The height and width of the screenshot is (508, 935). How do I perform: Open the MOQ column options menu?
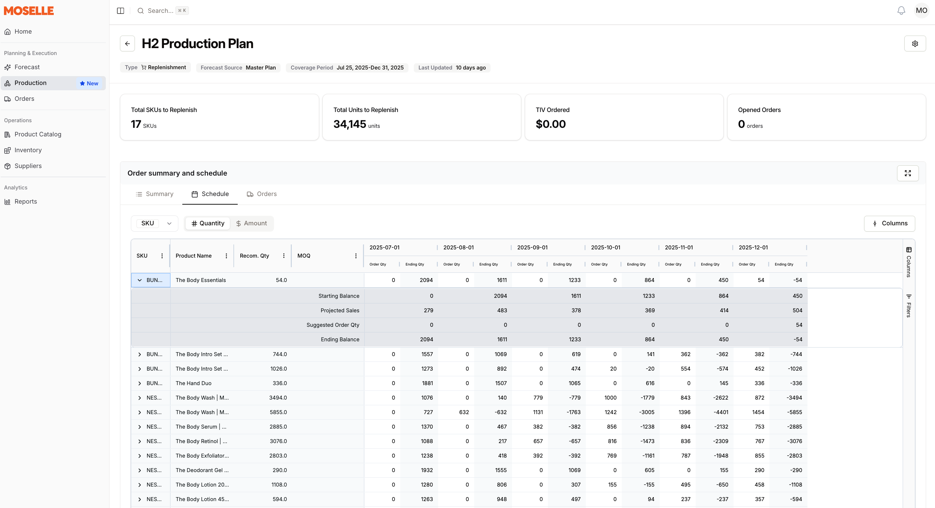pyautogui.click(x=356, y=256)
